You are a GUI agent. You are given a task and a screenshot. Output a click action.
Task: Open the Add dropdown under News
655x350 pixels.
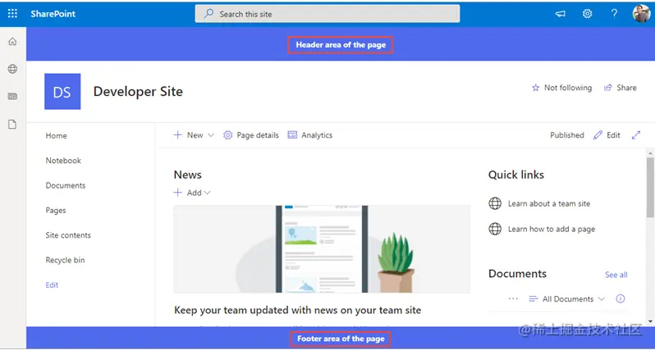tap(192, 193)
